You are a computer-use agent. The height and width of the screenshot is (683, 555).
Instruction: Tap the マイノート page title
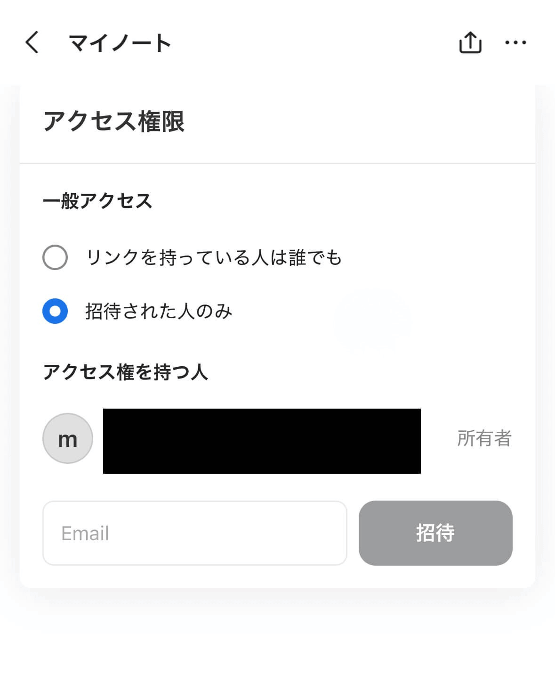point(120,43)
